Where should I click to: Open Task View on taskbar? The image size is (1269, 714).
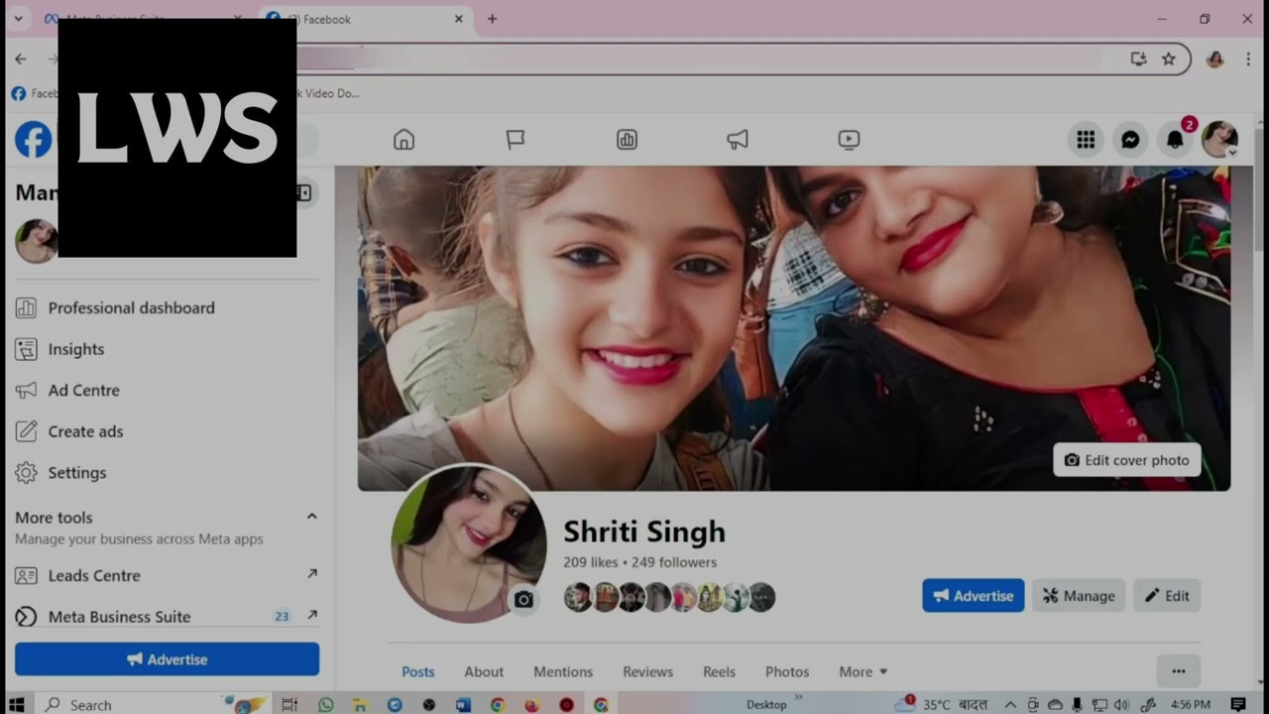coord(289,704)
